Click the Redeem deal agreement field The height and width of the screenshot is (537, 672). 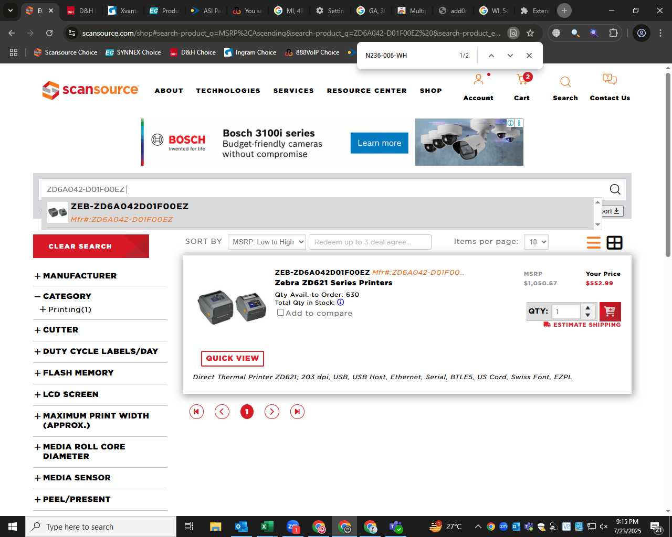coord(370,242)
